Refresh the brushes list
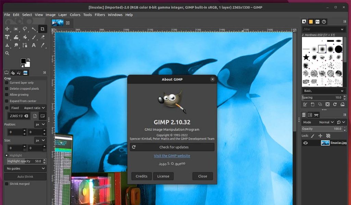The height and width of the screenshot is (205, 351). [335, 105]
